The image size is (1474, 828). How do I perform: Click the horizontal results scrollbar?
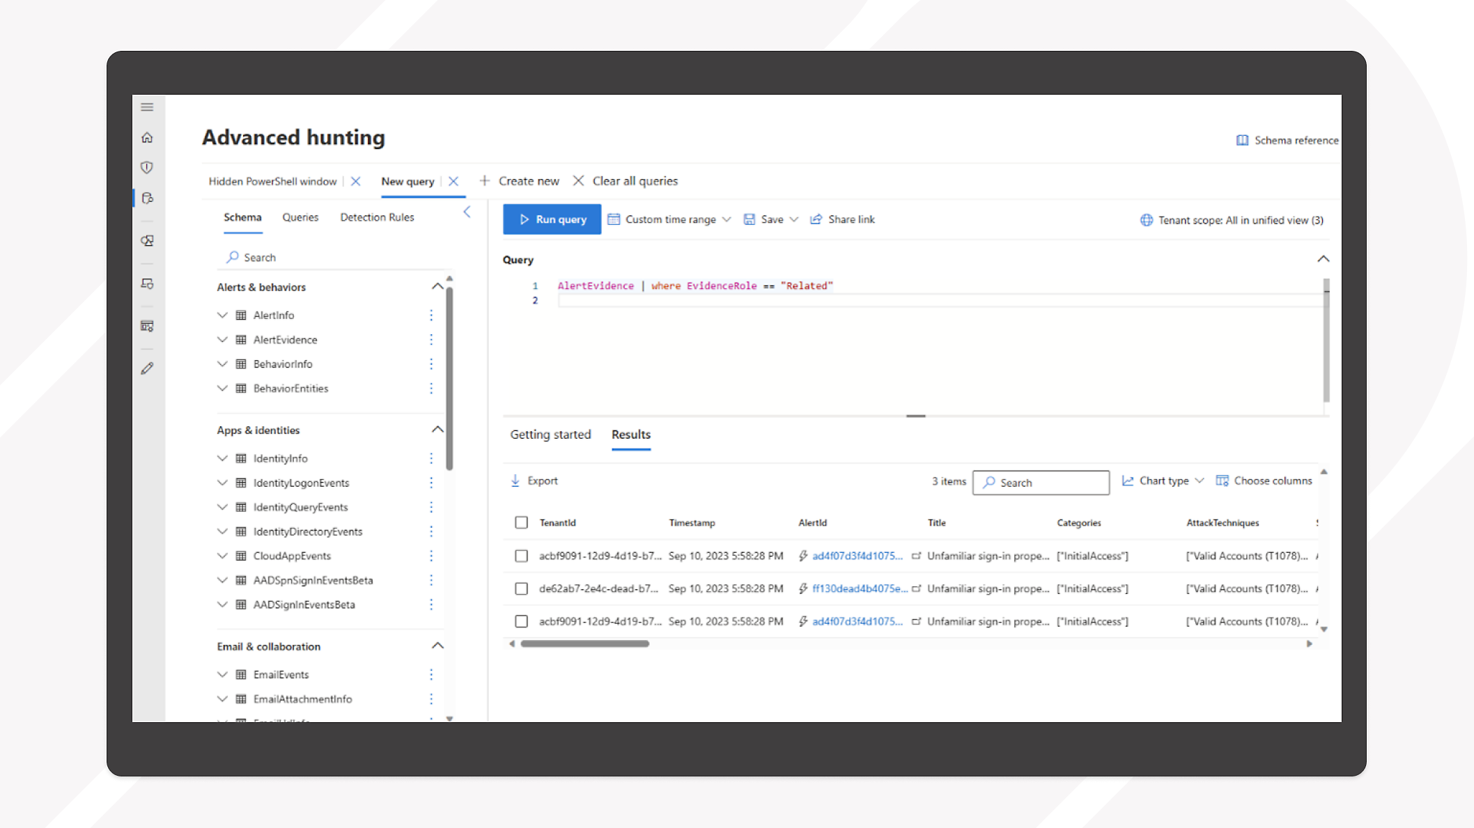point(585,644)
